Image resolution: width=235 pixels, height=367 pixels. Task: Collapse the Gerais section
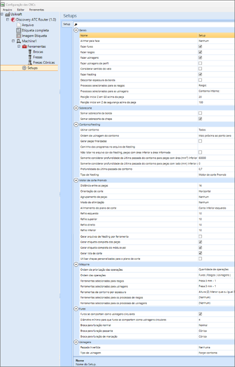pyautogui.click(x=76, y=30)
